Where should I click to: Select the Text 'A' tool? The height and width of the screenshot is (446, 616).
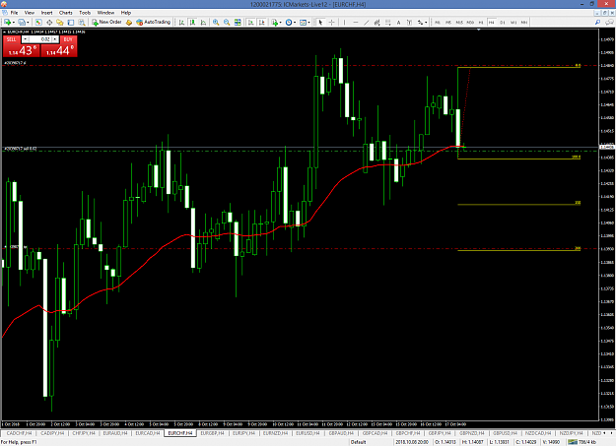pos(398,23)
